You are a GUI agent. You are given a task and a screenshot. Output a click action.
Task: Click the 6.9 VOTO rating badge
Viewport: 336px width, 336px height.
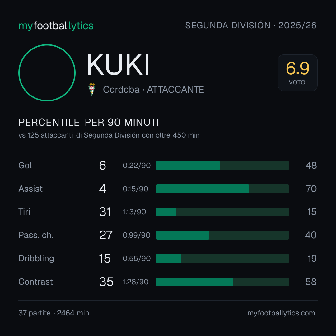coord(298,73)
